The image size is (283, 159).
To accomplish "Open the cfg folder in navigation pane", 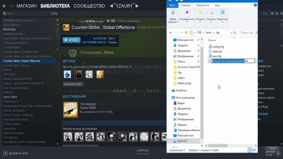I will click(x=179, y=72).
